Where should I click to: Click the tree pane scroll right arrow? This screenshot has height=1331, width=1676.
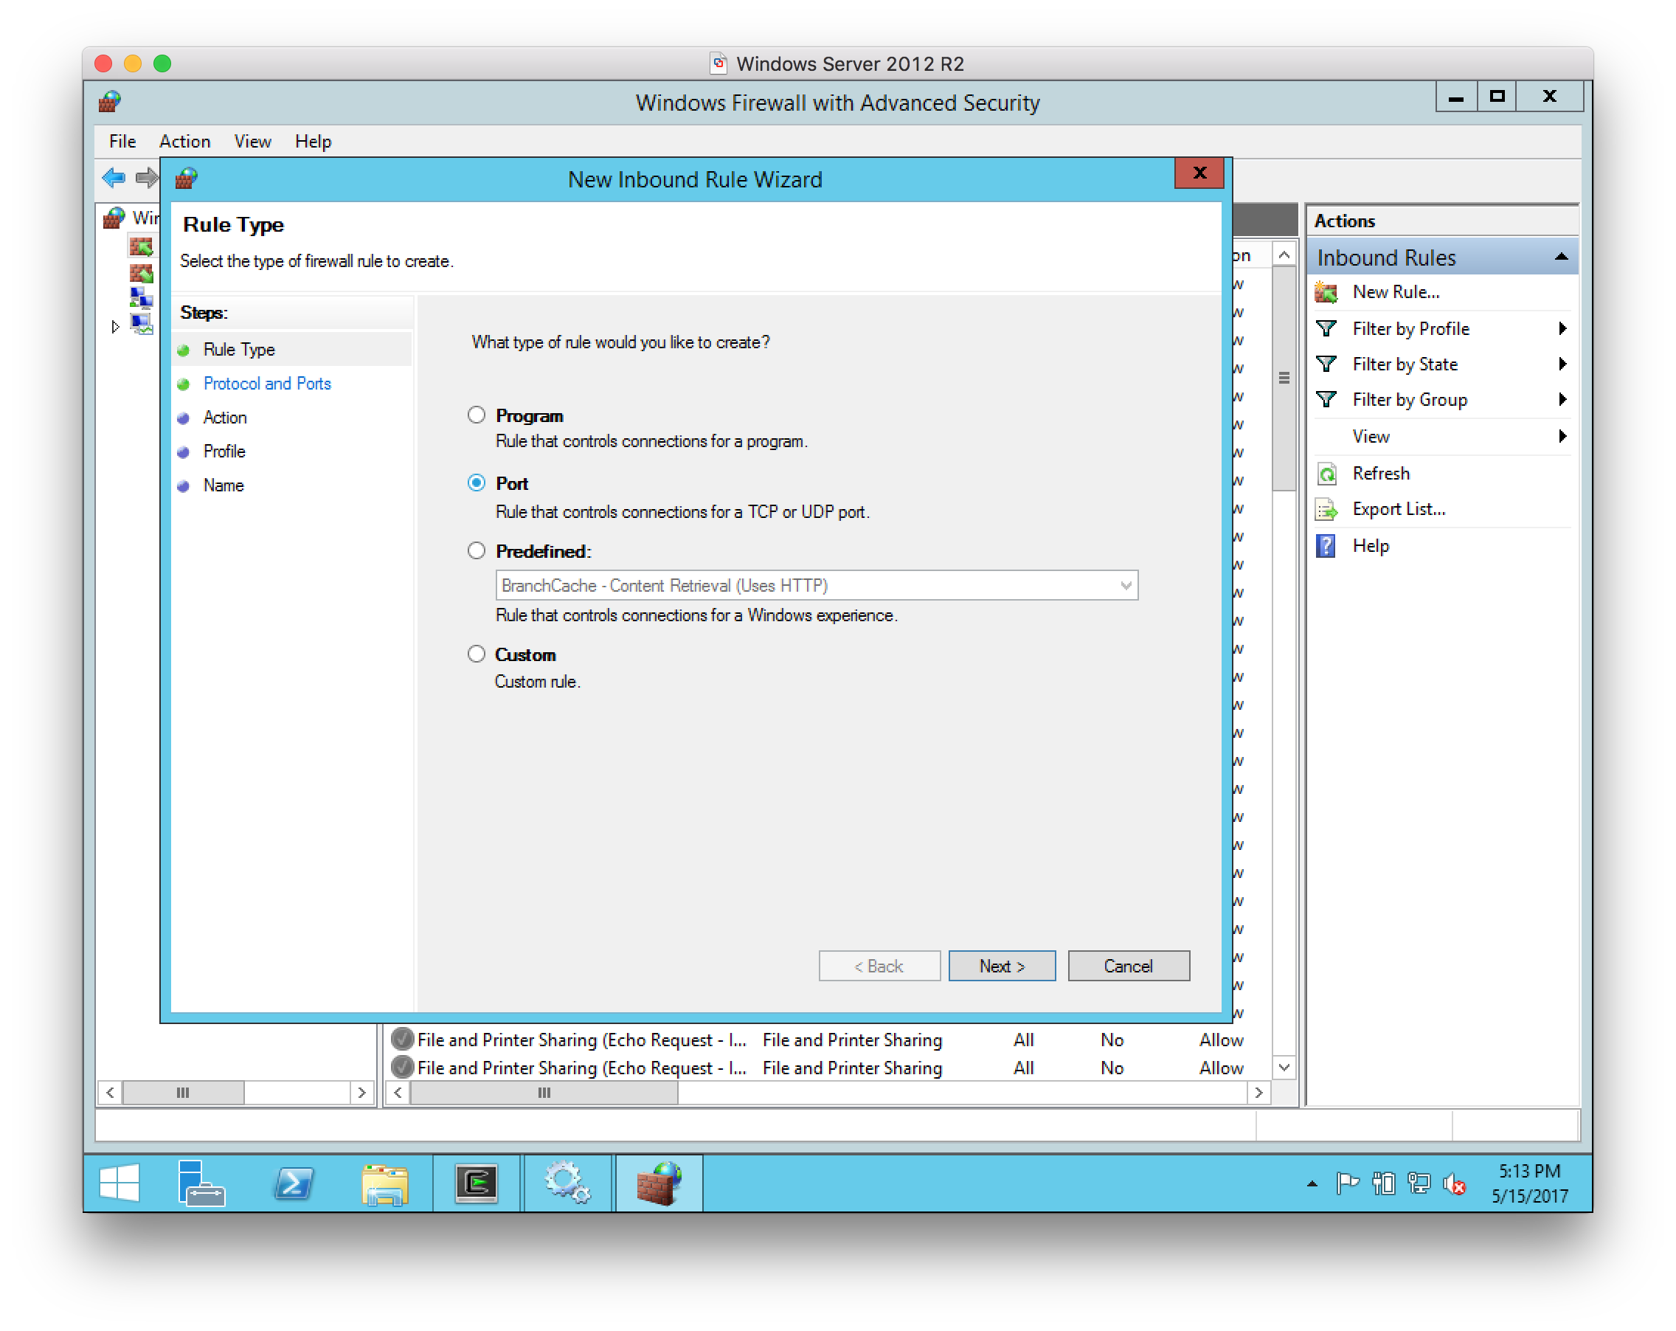pos(361,1093)
